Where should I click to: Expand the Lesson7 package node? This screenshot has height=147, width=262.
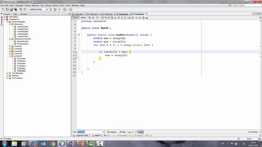10,53
